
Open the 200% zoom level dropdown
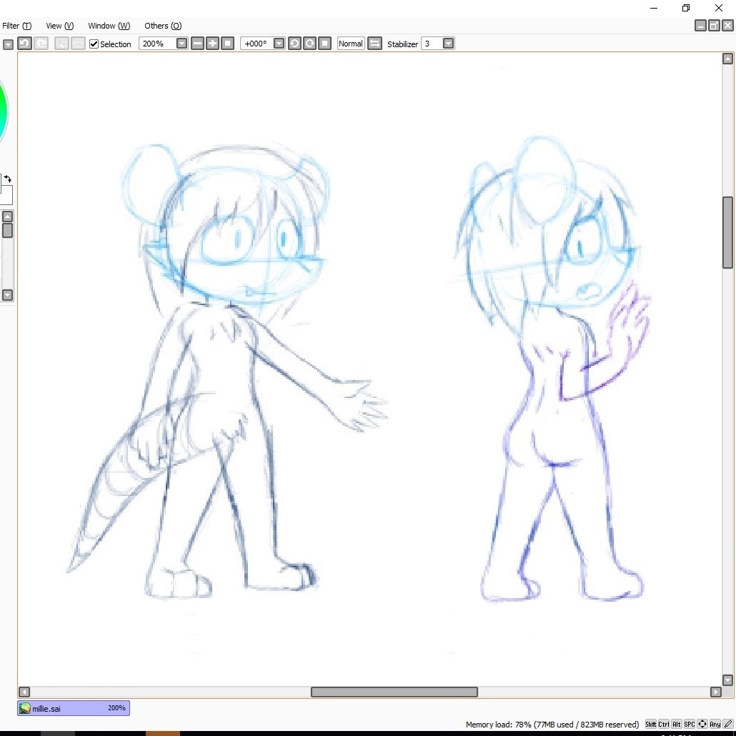coord(181,44)
